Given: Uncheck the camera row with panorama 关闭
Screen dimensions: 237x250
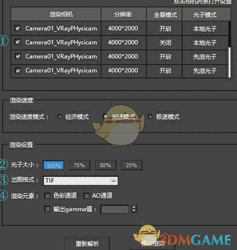Looking at the screenshot, I should [18, 42].
